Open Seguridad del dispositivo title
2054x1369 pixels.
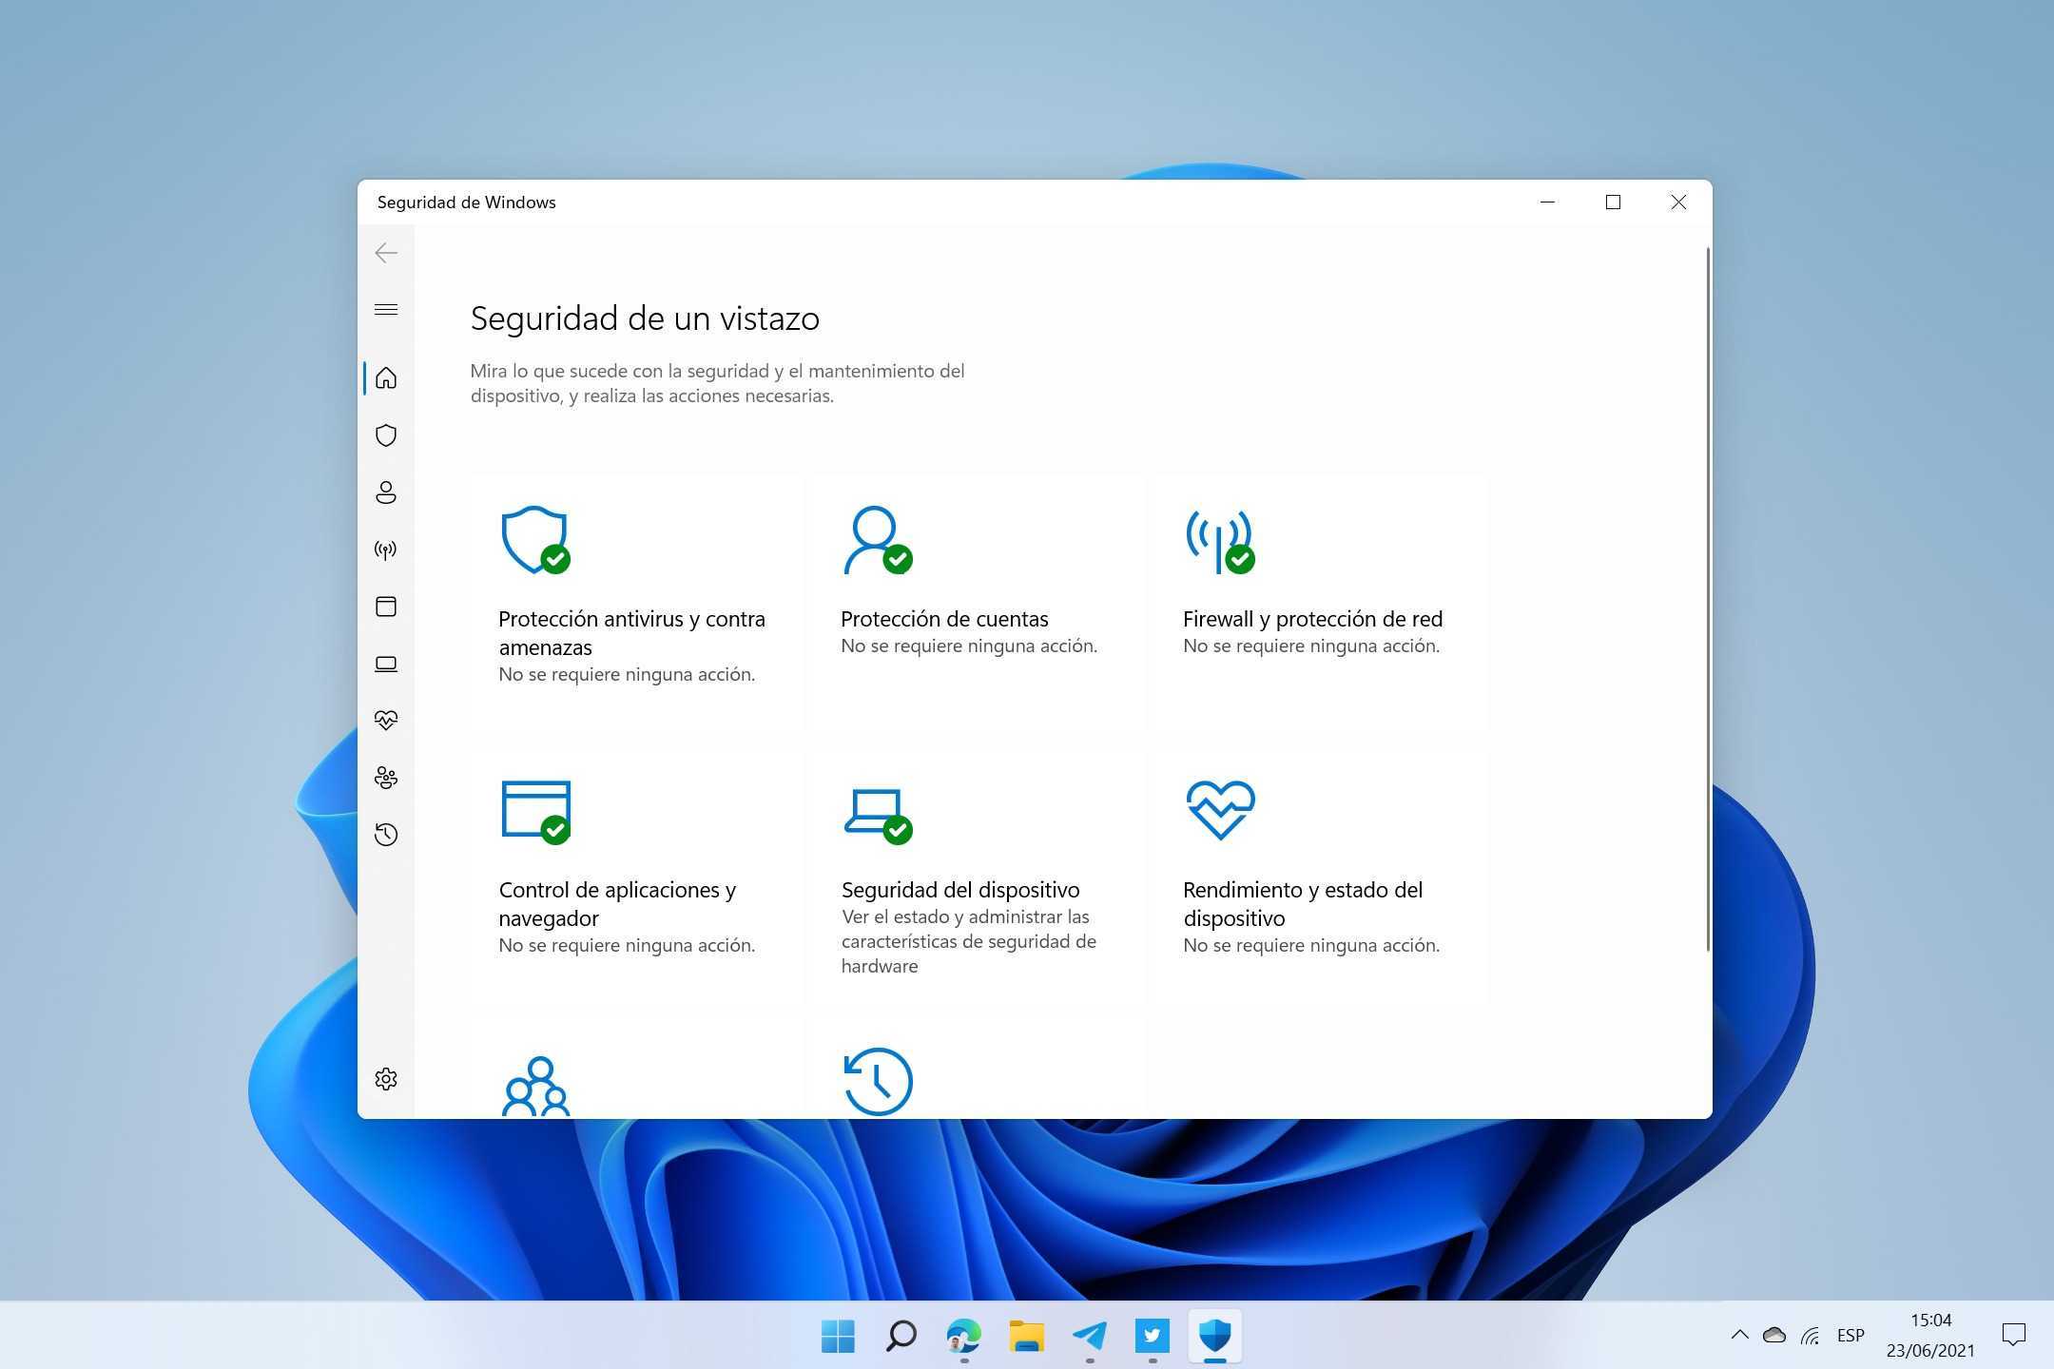[960, 890]
